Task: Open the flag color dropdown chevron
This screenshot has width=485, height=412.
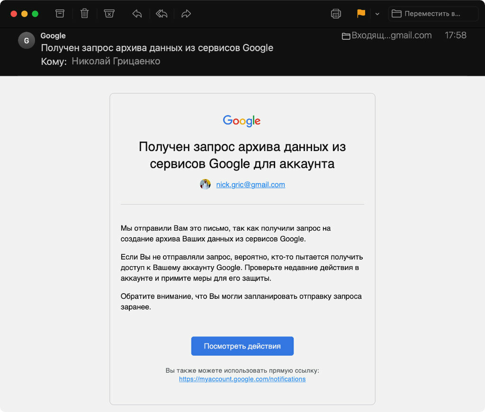Action: [x=377, y=14]
